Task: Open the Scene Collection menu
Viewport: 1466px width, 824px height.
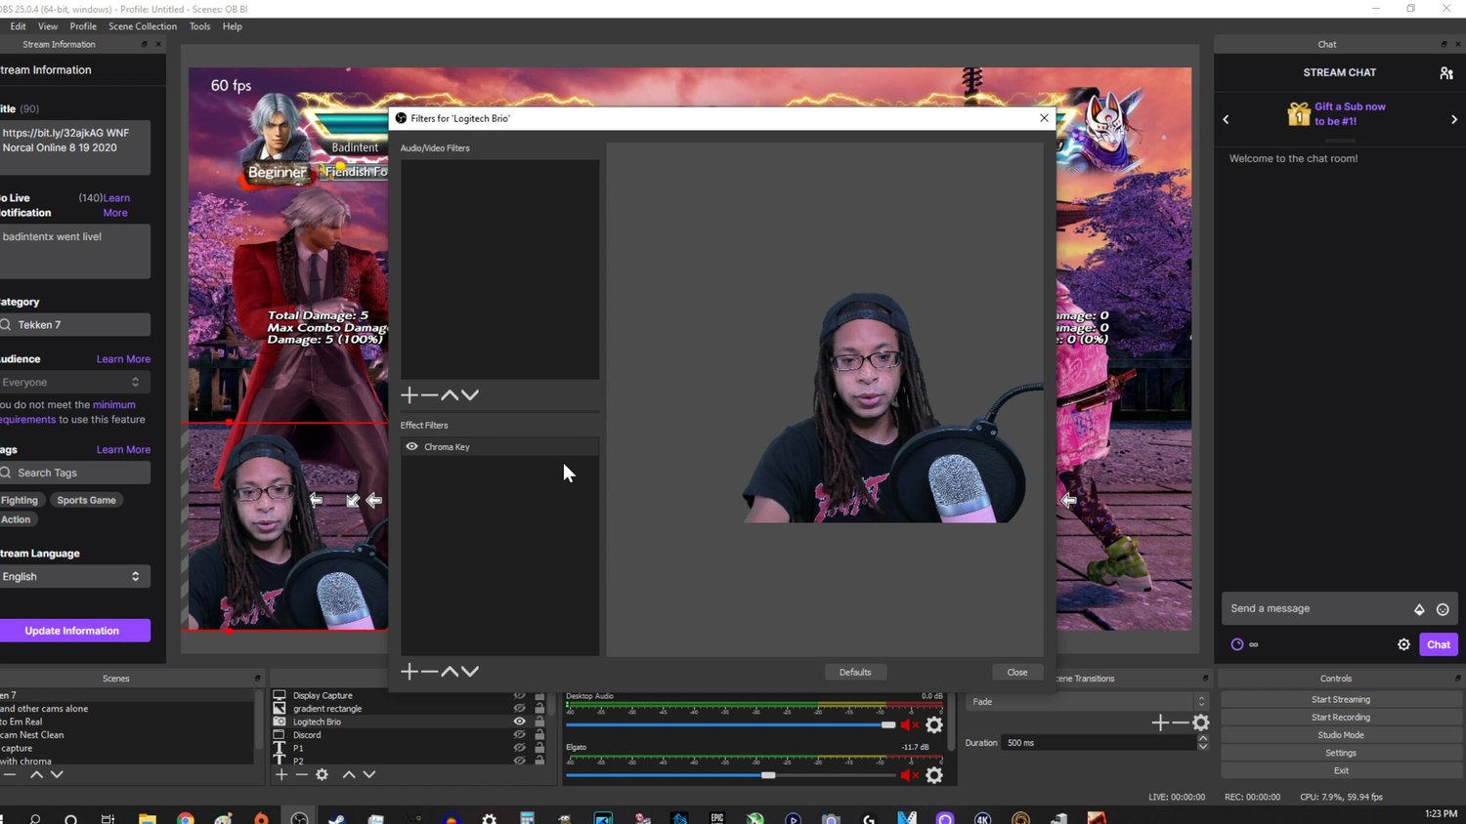Action: tap(143, 26)
